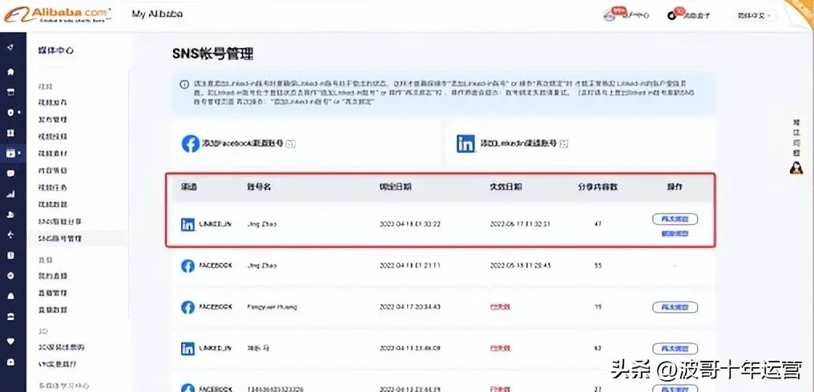Open 我的直播 in the sidebar menu
The height and width of the screenshot is (392, 814).
tap(54, 274)
